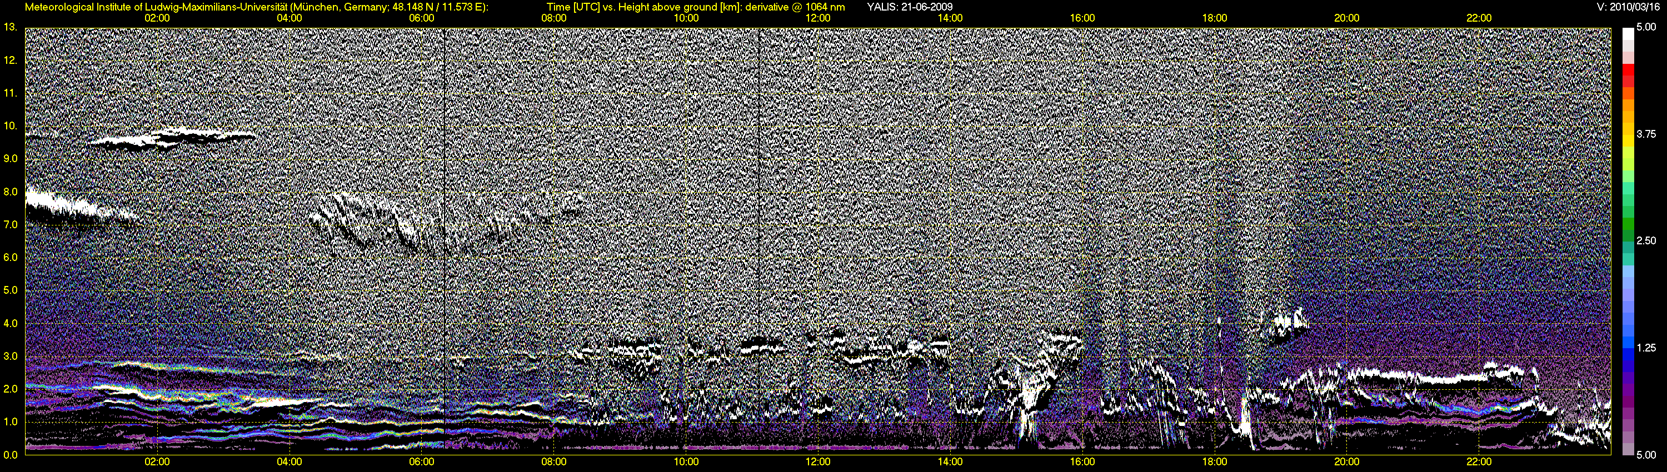The image size is (1667, 472).
Task: Click the '10.' height axis label
Action: click(11, 125)
